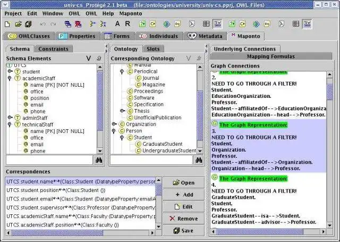Click the down arrow of Graph Connections scrollbar
Viewport: 340px width, 242px height.
(329, 226)
